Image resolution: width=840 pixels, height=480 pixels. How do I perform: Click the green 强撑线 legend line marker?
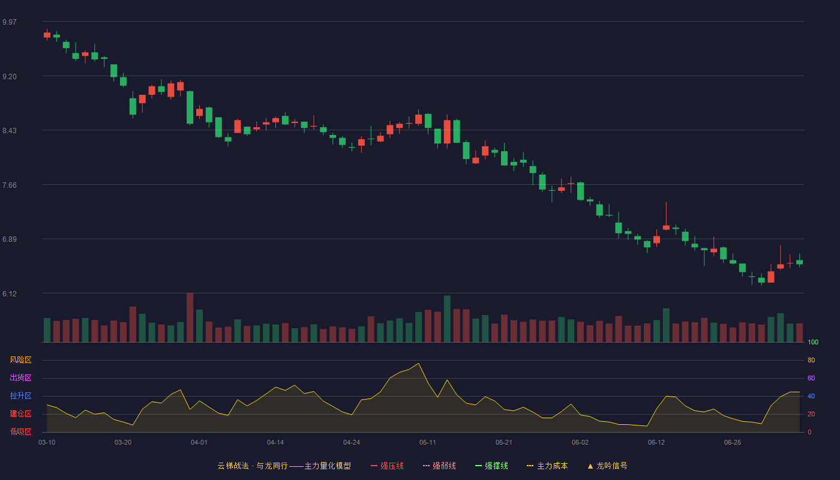click(478, 466)
